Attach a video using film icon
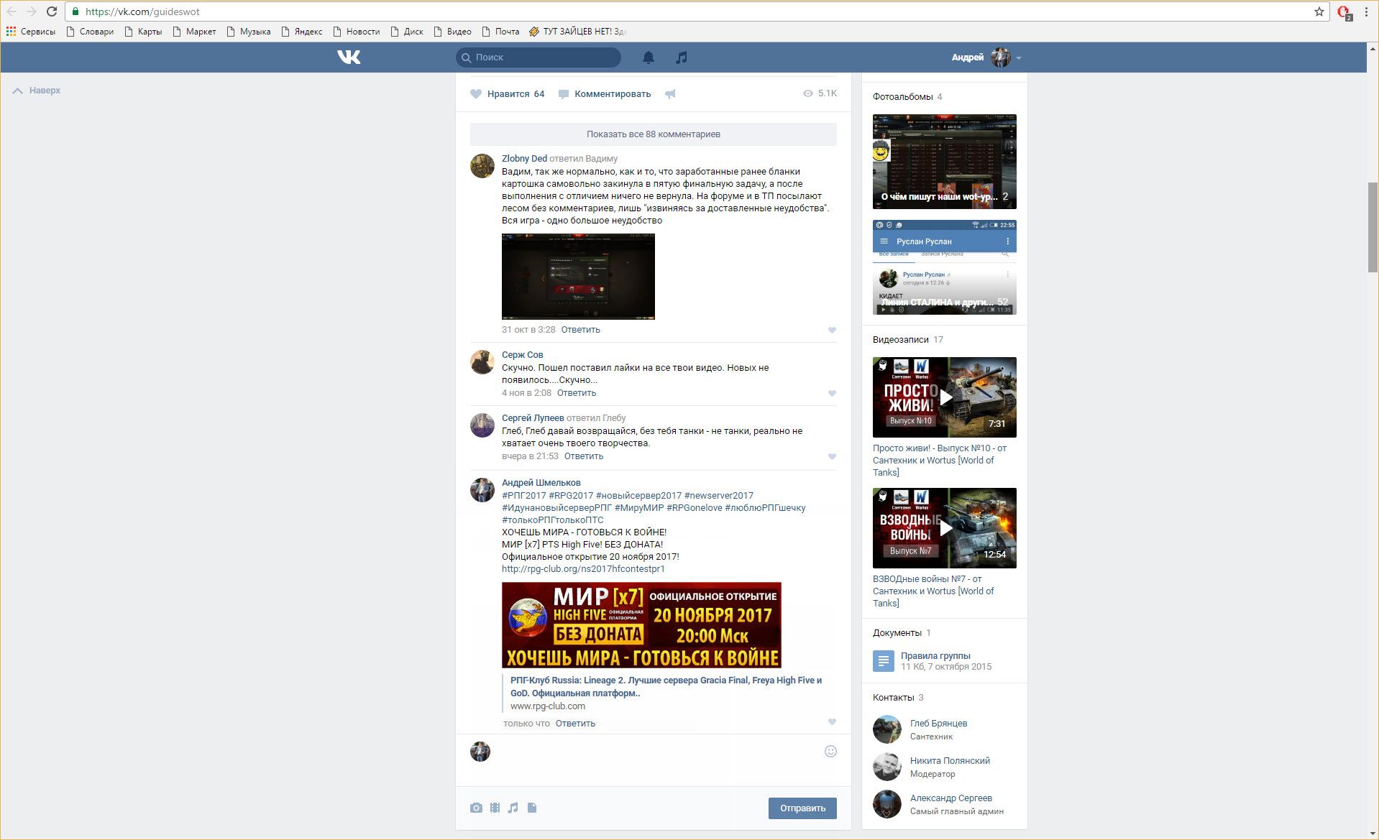This screenshot has height=840, width=1379. click(495, 808)
